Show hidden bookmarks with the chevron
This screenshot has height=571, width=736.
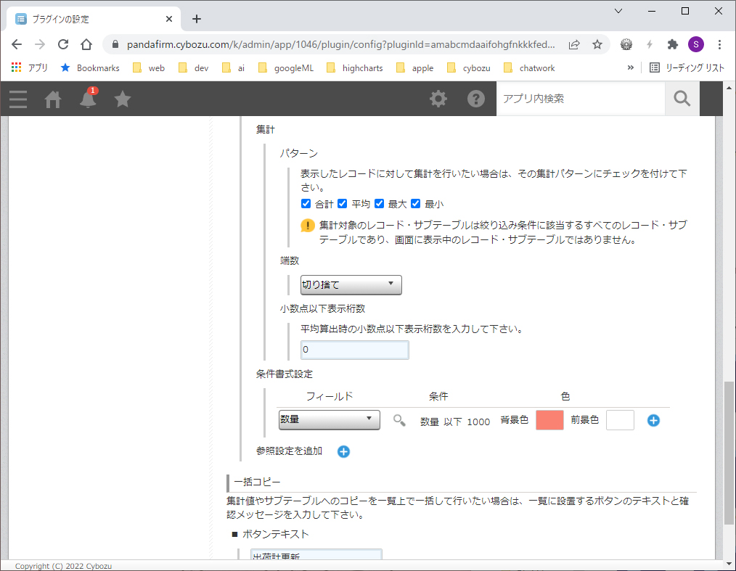pos(630,67)
